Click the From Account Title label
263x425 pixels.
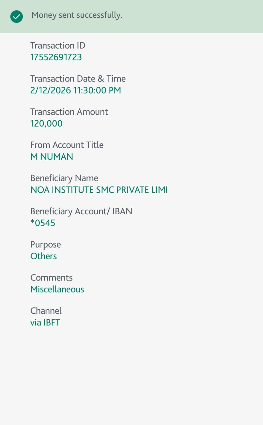click(67, 145)
